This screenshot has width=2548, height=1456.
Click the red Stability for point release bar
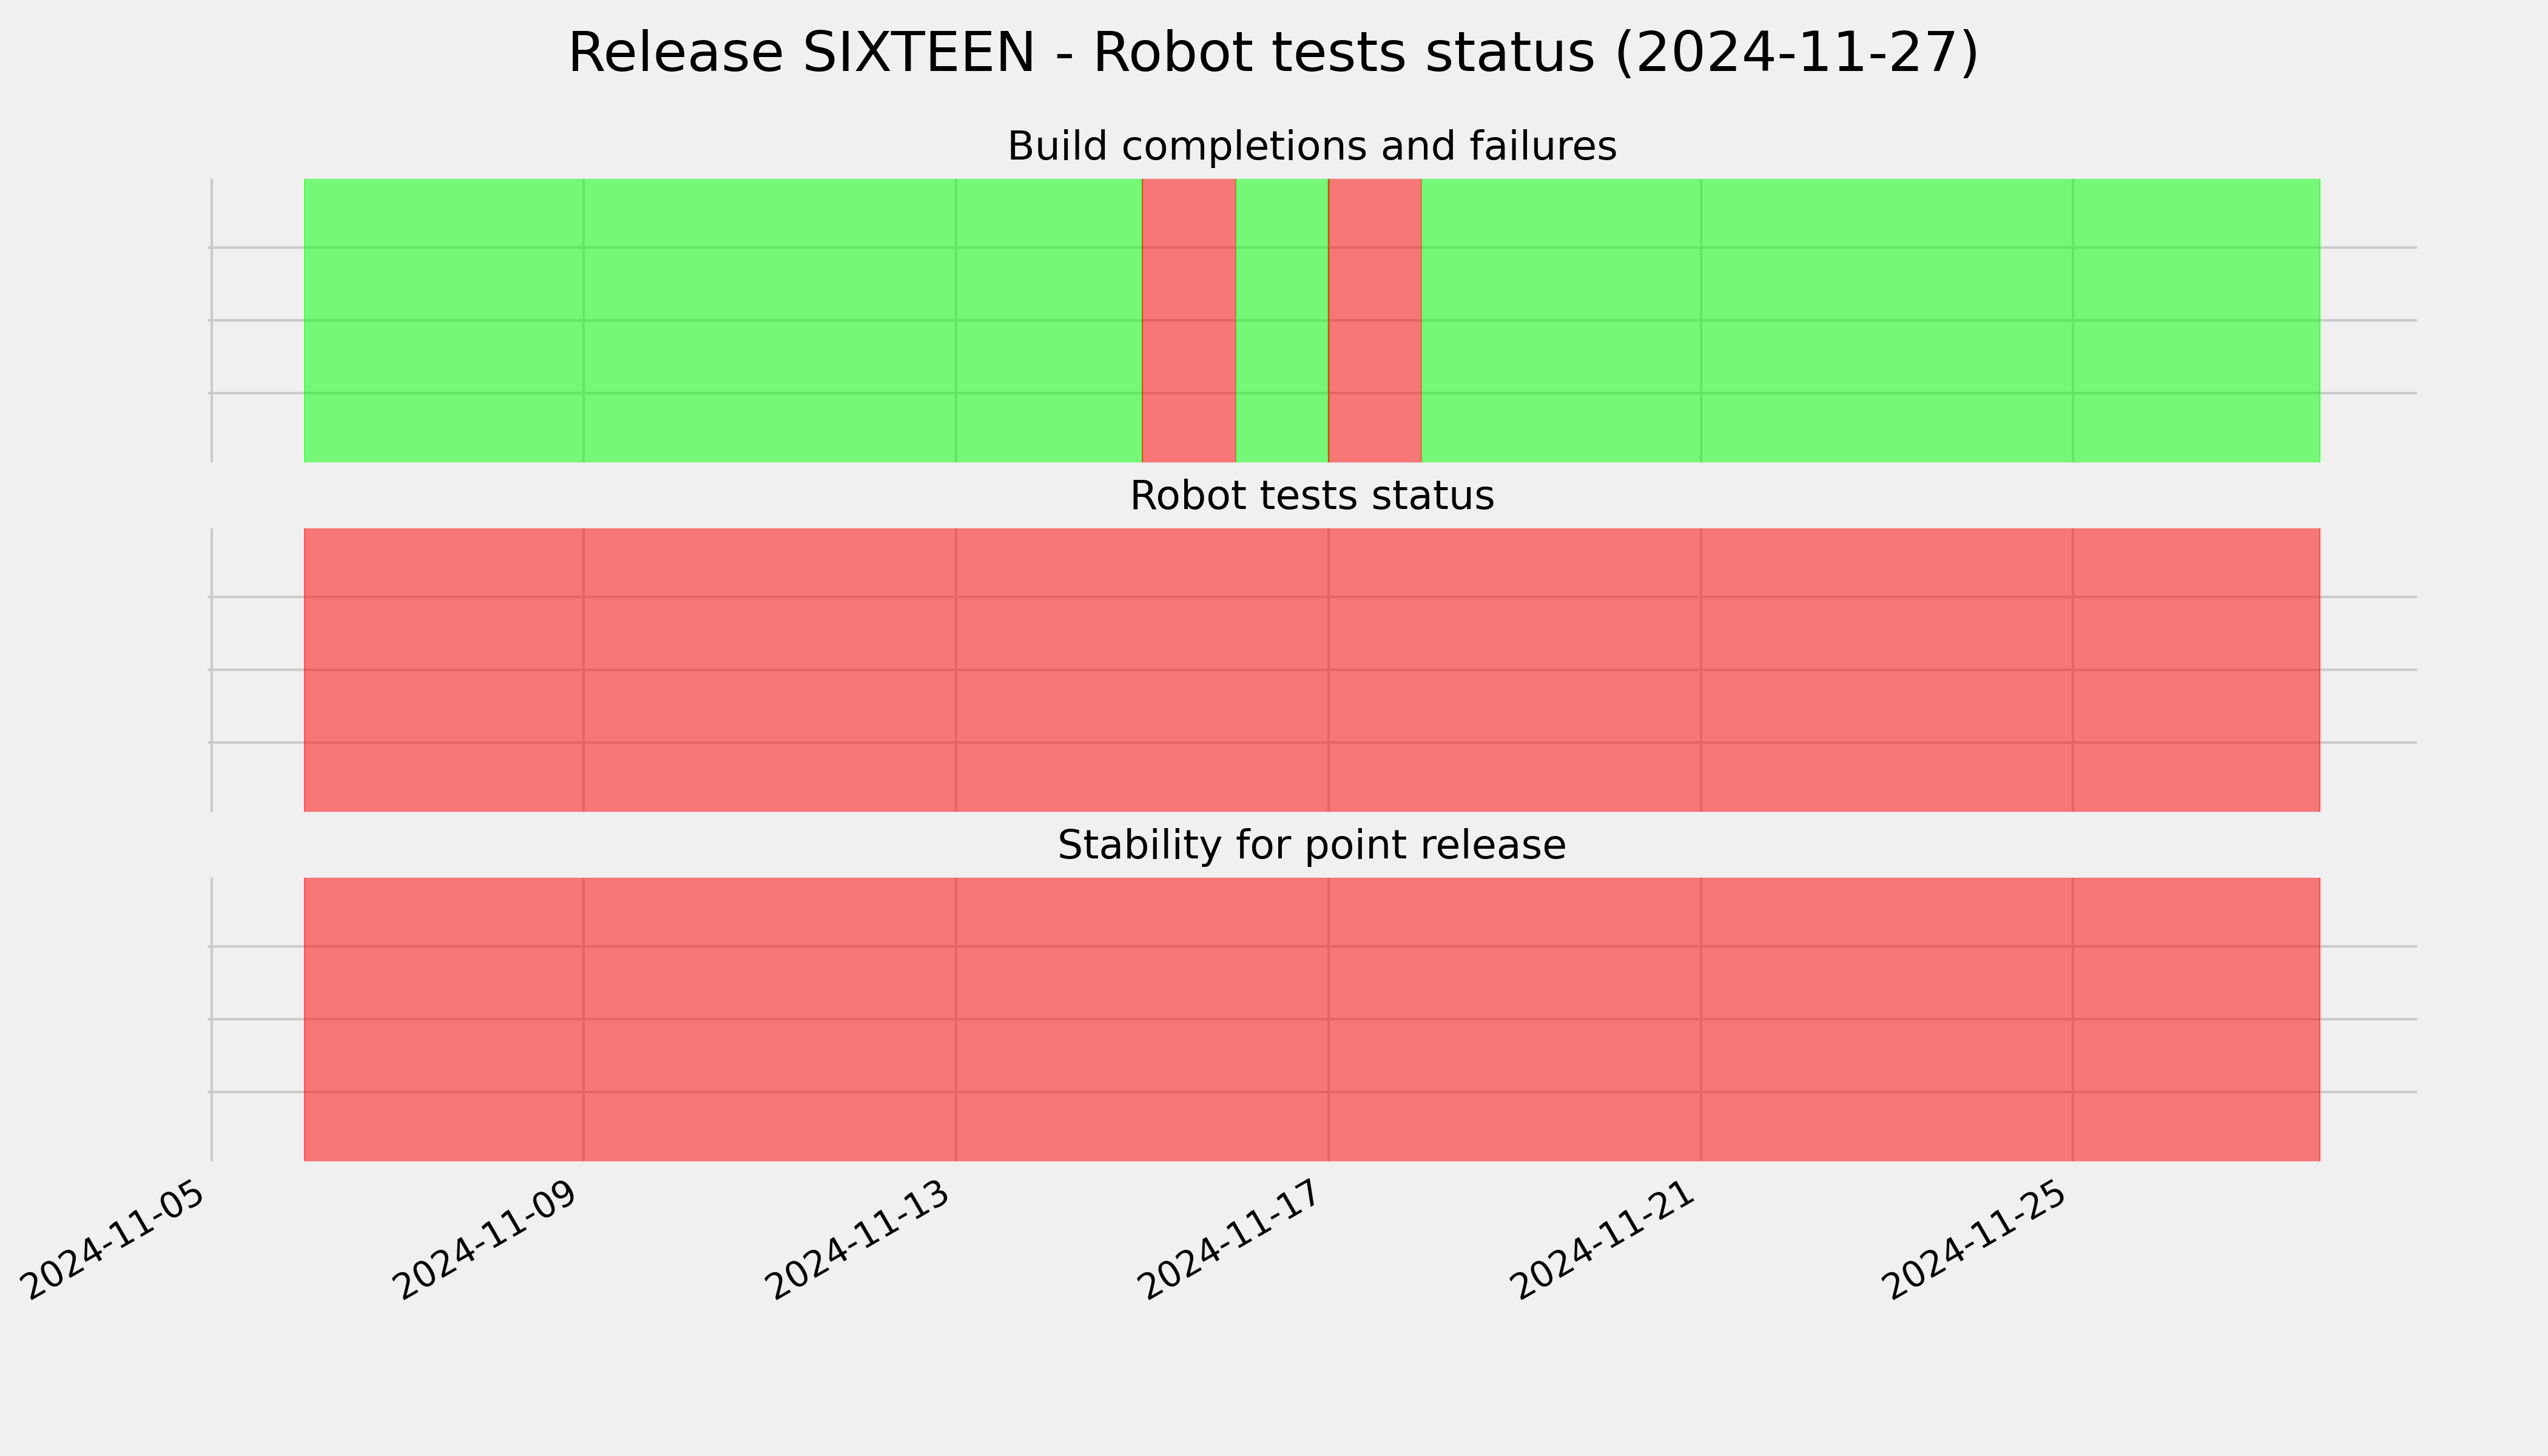point(1312,1019)
